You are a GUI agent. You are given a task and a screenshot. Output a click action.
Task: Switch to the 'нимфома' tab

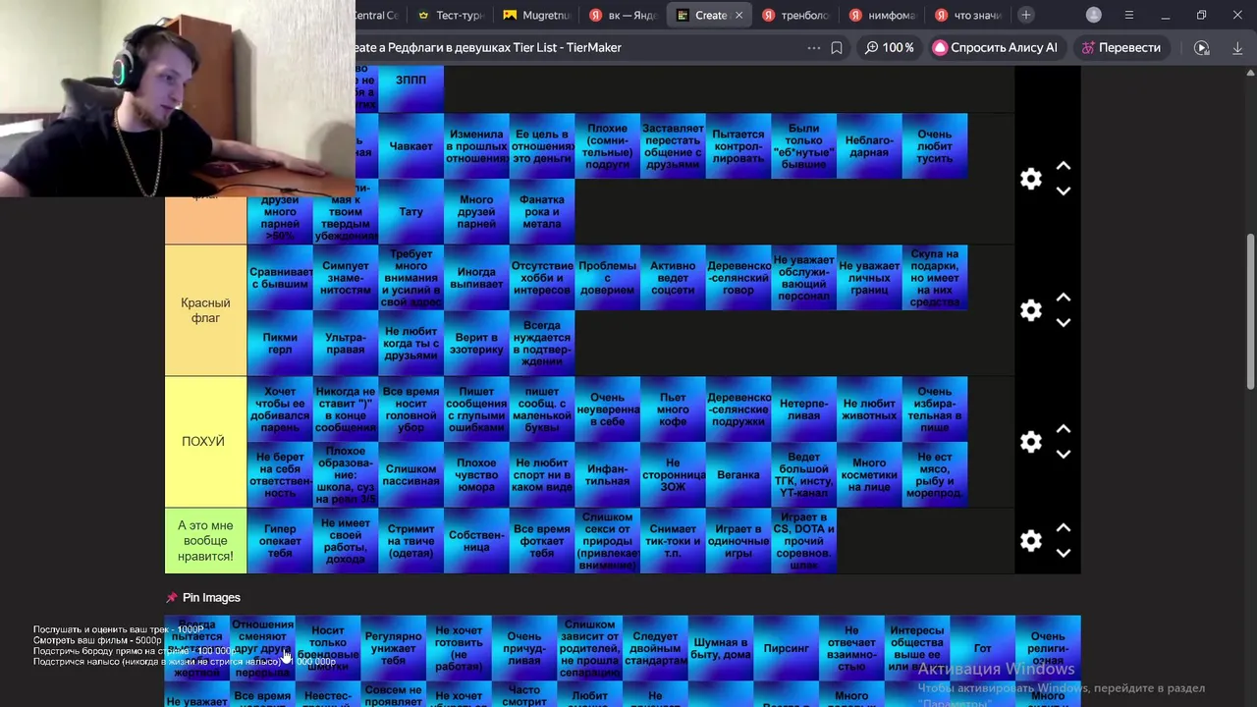(x=882, y=15)
